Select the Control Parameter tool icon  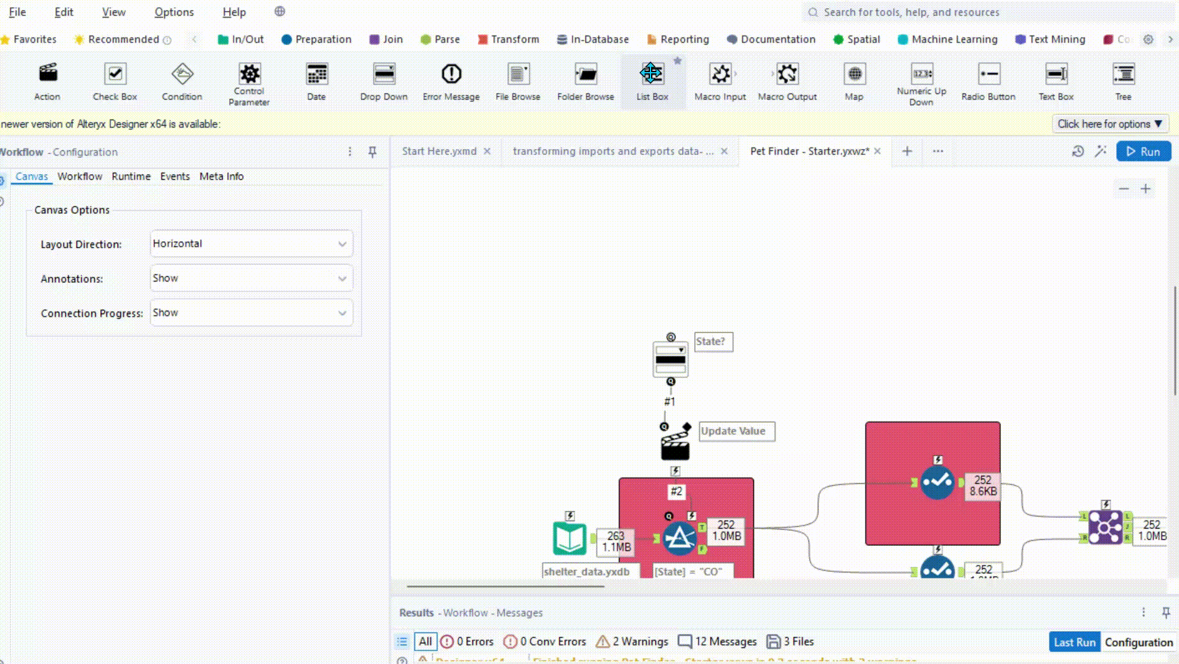click(249, 73)
